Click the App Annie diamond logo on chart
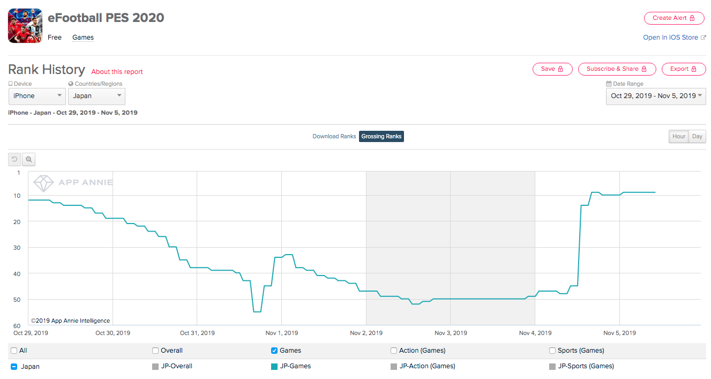 click(44, 183)
